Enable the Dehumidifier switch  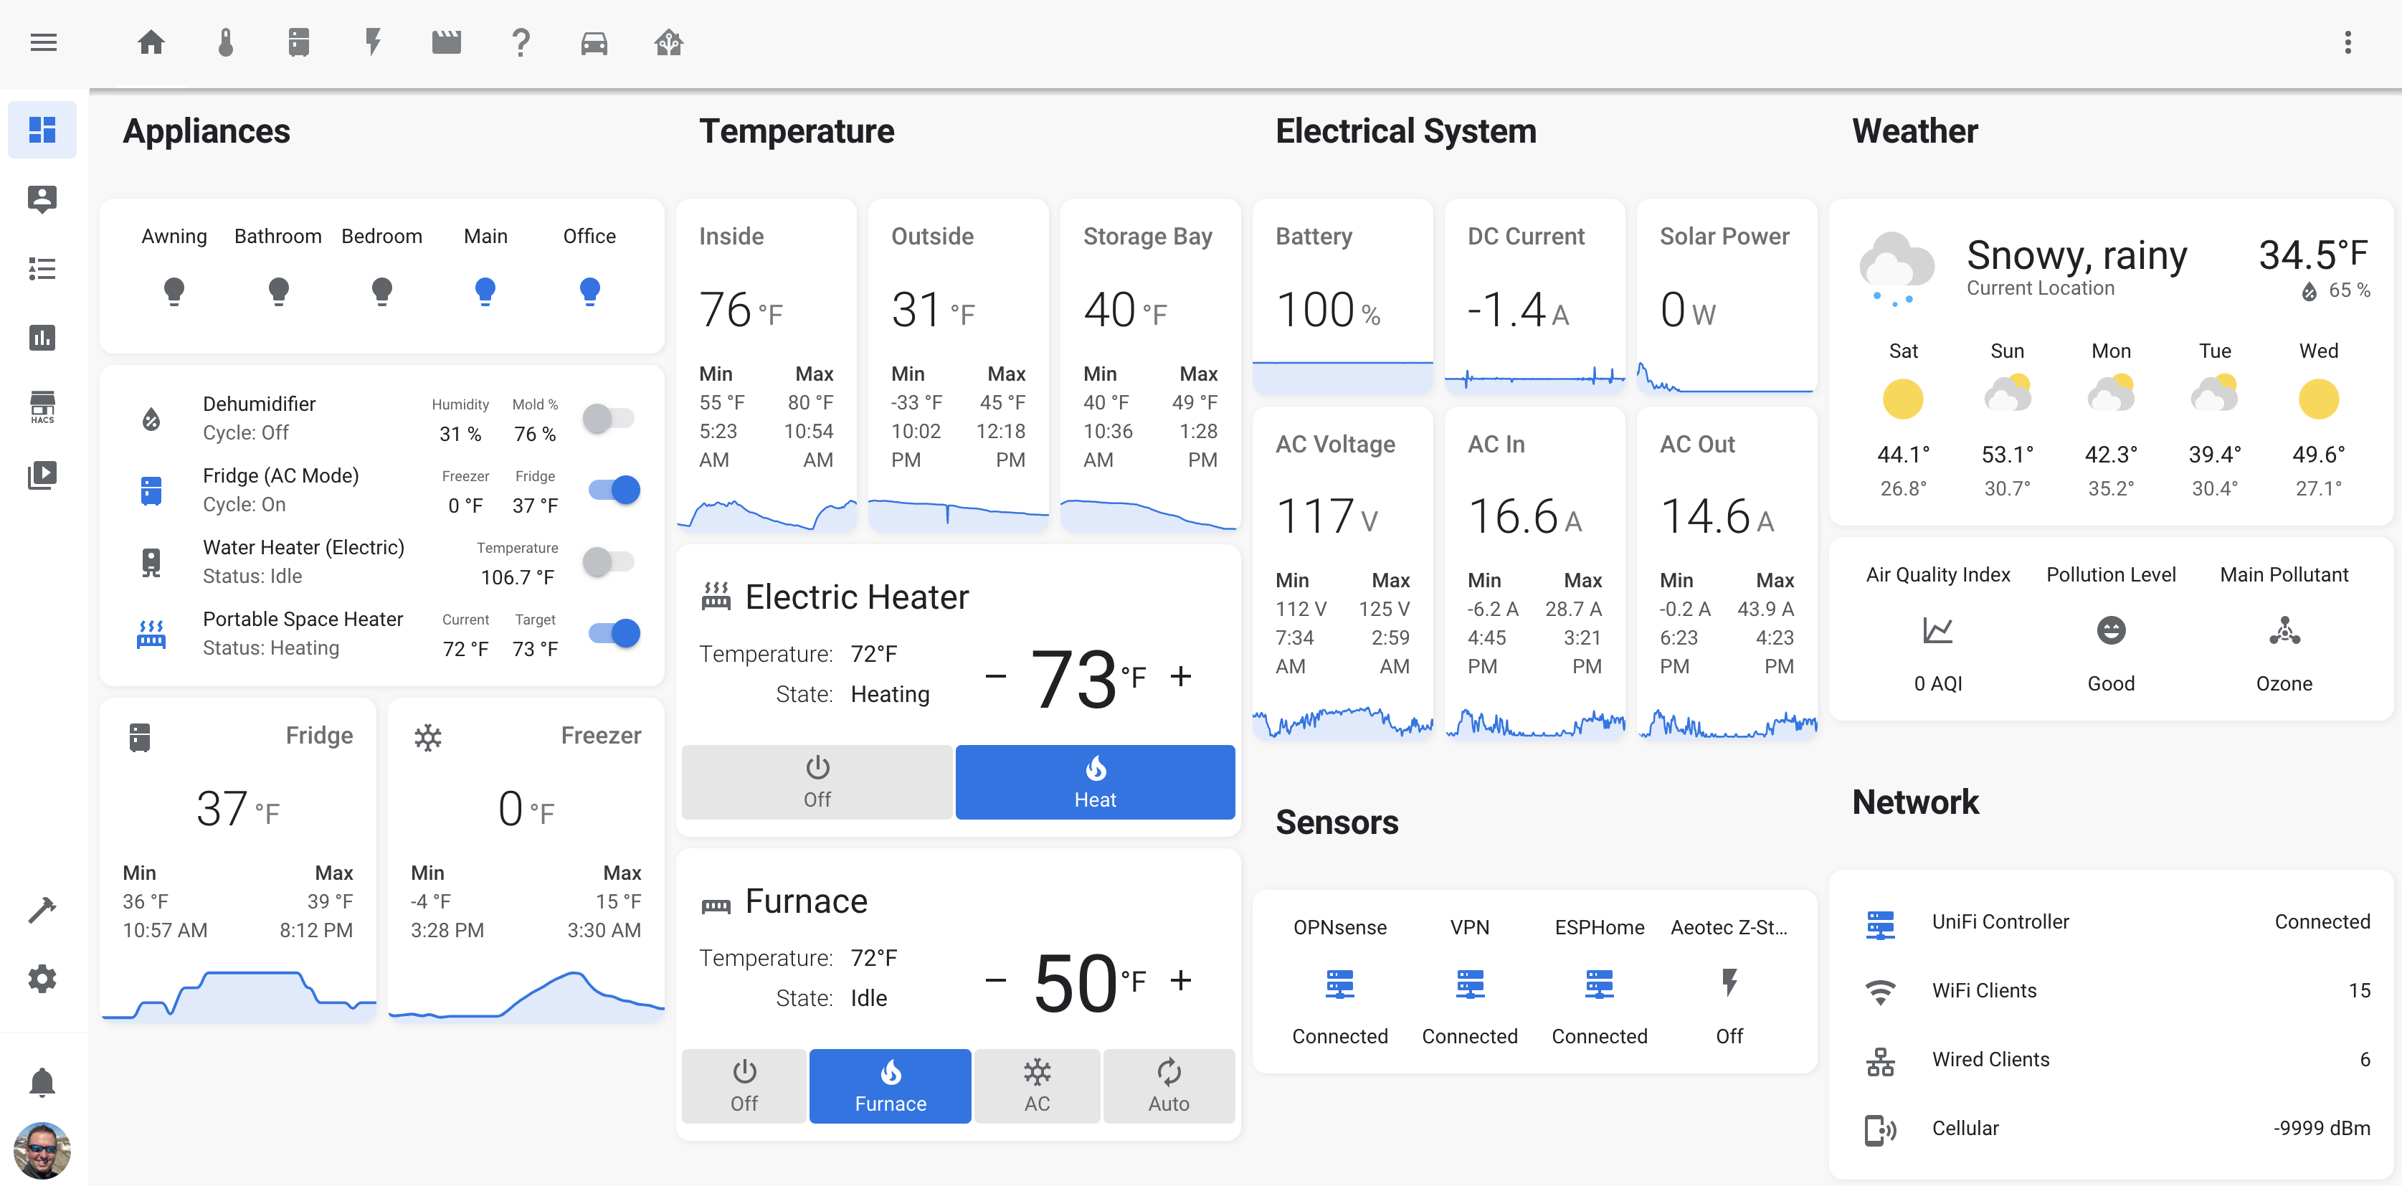(612, 418)
